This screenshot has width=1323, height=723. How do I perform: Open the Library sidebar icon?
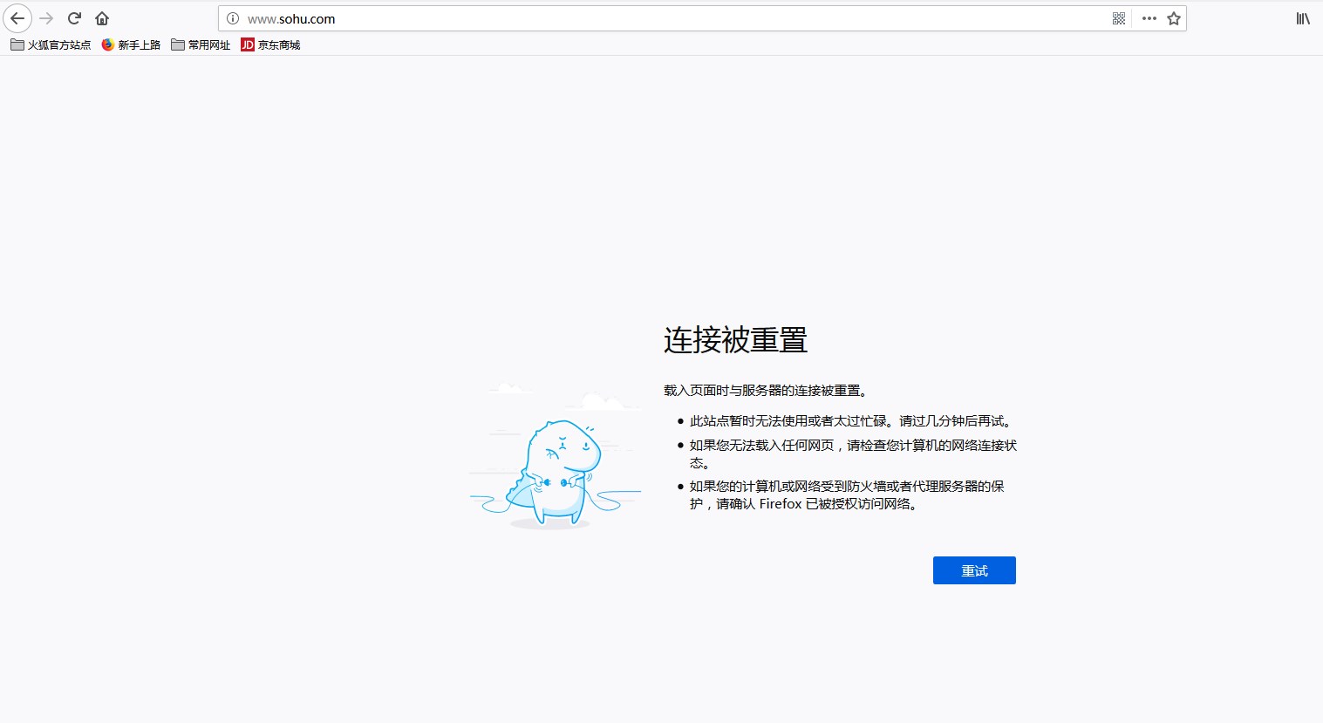(1303, 18)
